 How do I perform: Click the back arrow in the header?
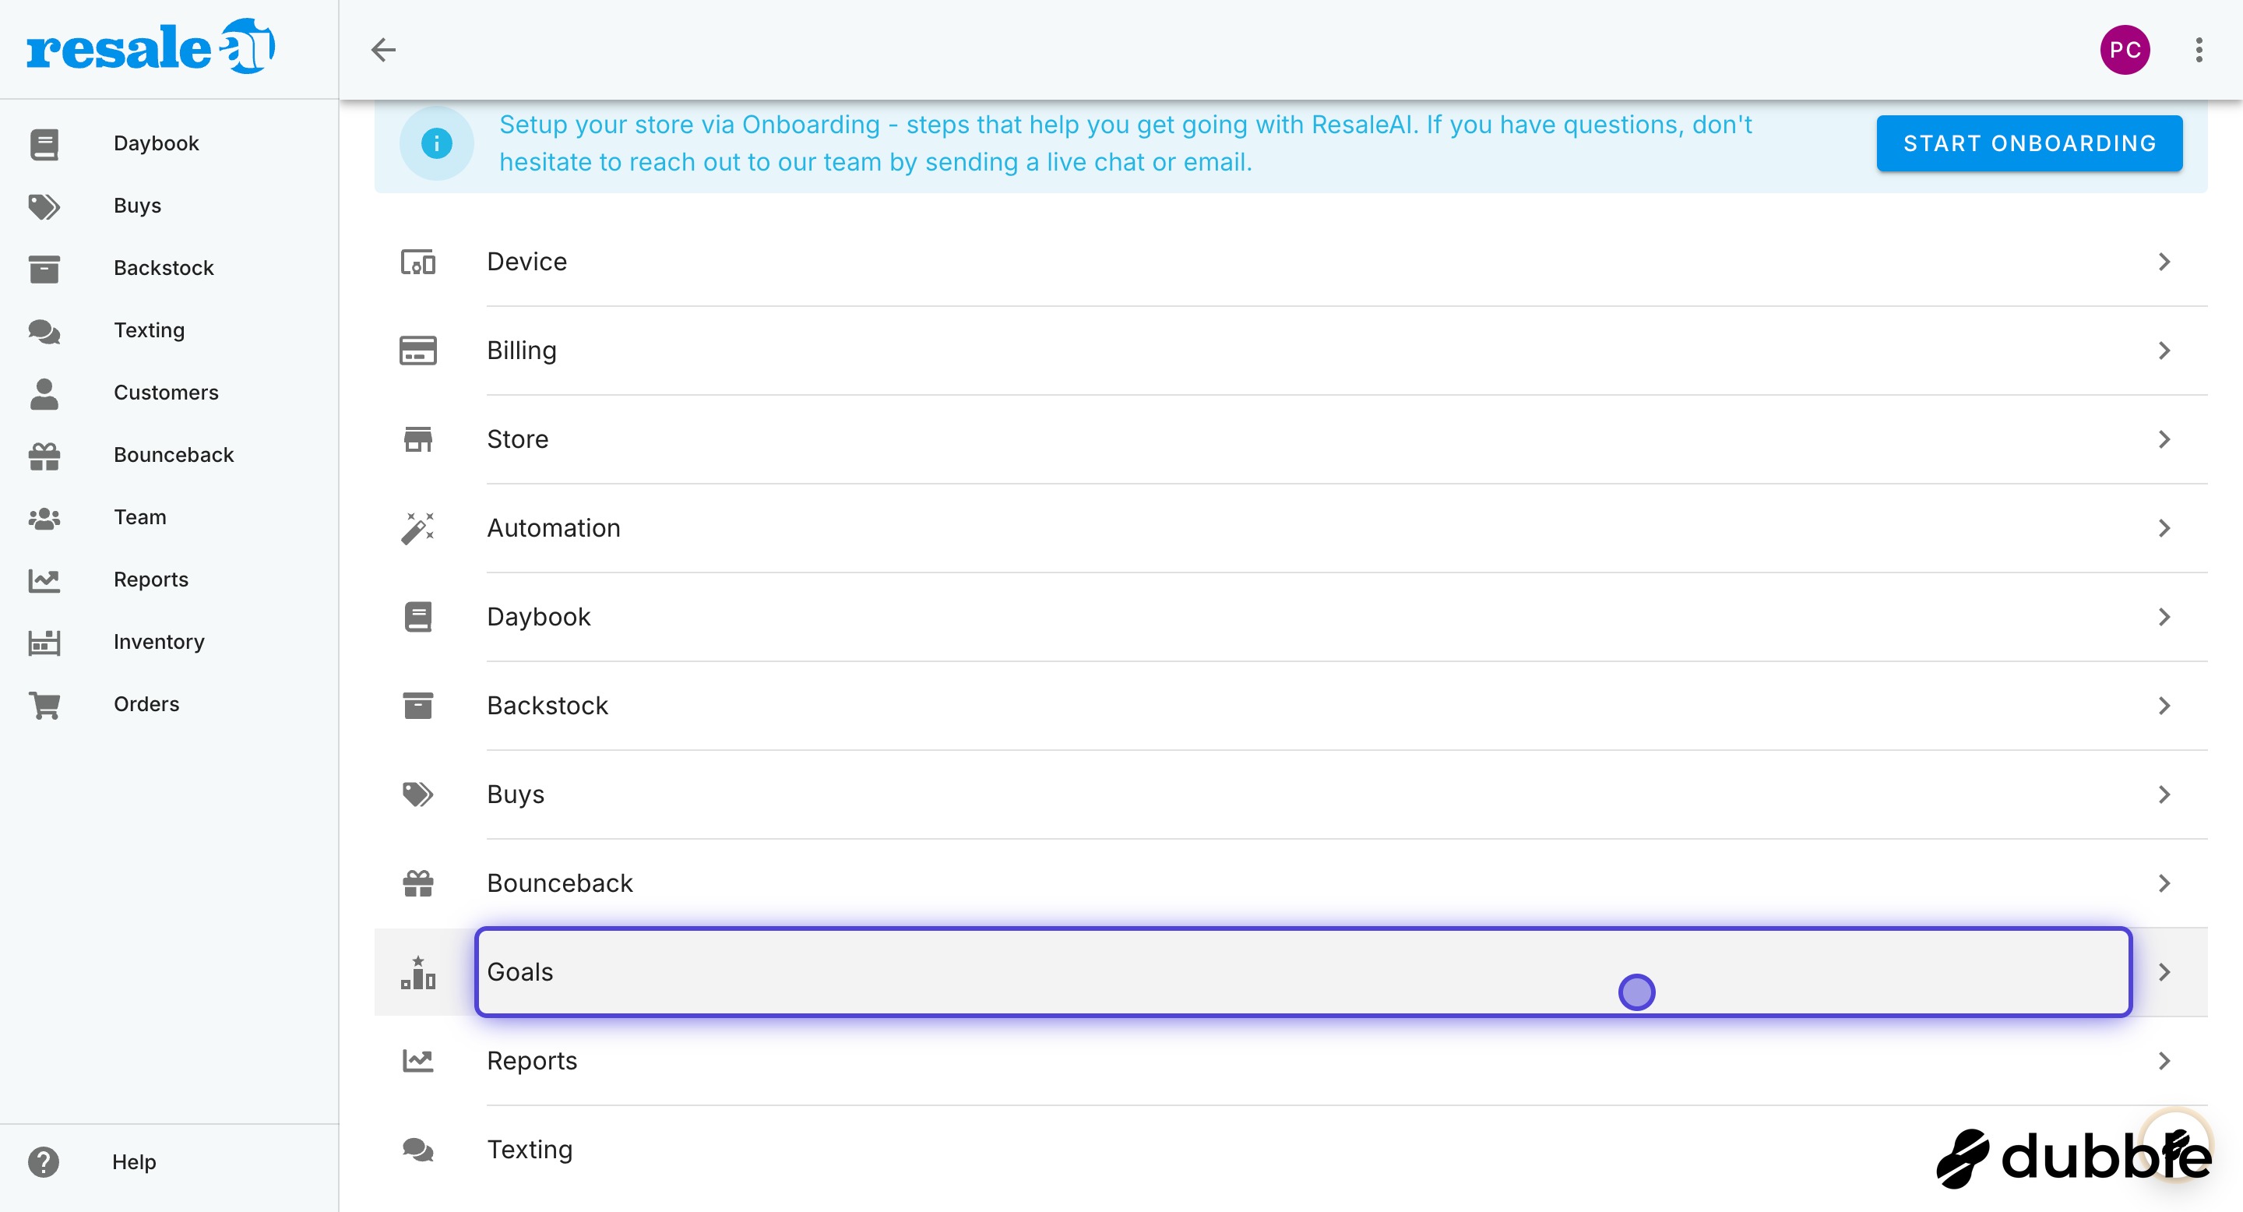[x=383, y=50]
